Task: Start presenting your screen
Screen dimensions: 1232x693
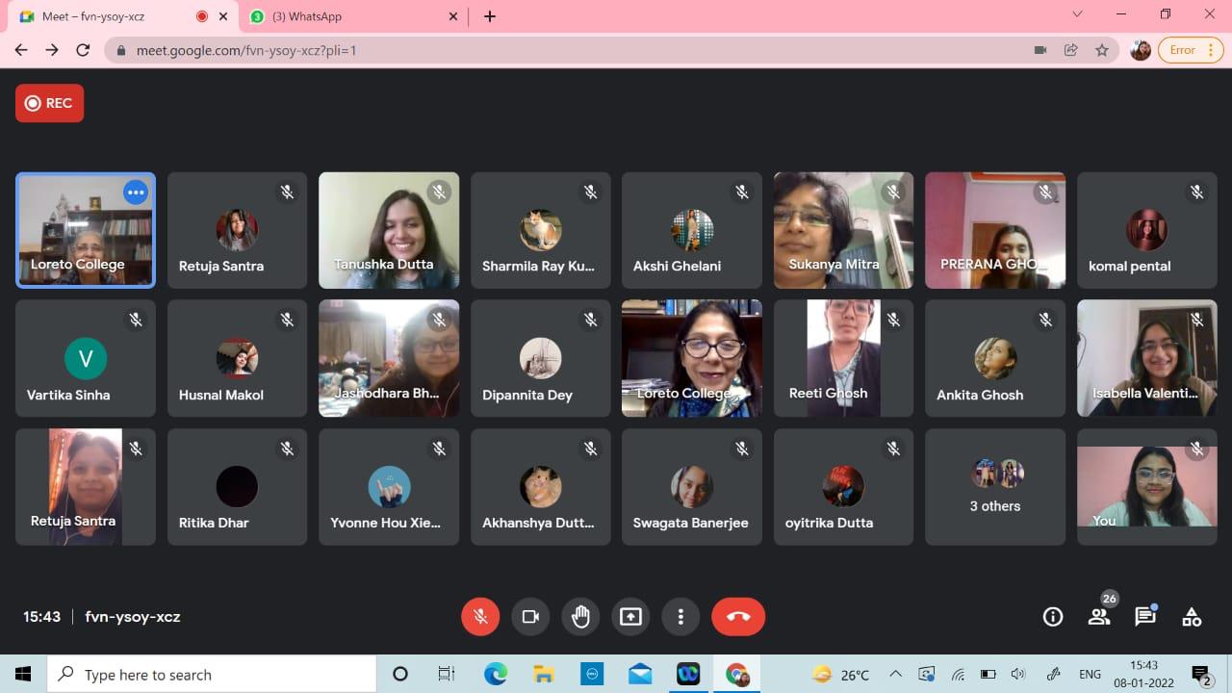Action: (630, 617)
